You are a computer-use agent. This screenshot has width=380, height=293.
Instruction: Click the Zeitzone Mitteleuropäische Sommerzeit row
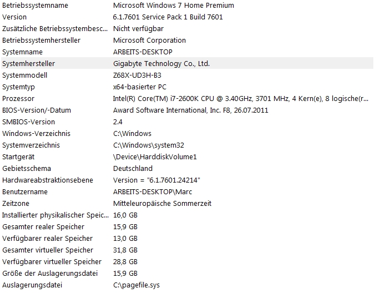pos(187,203)
